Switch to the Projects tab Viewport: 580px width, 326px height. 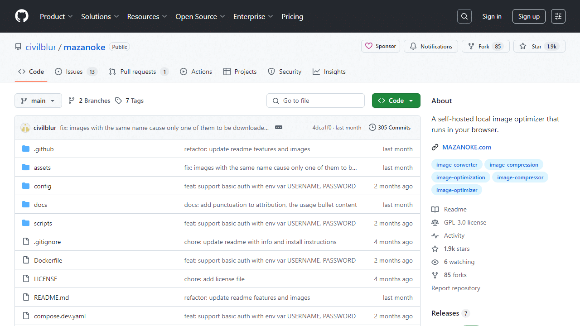tap(240, 72)
